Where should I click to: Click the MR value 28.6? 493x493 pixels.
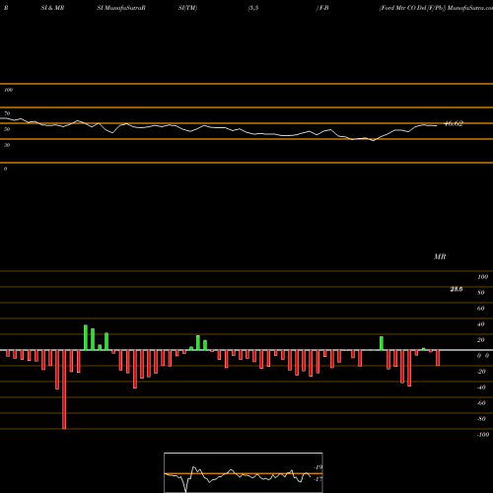[x=457, y=289]
